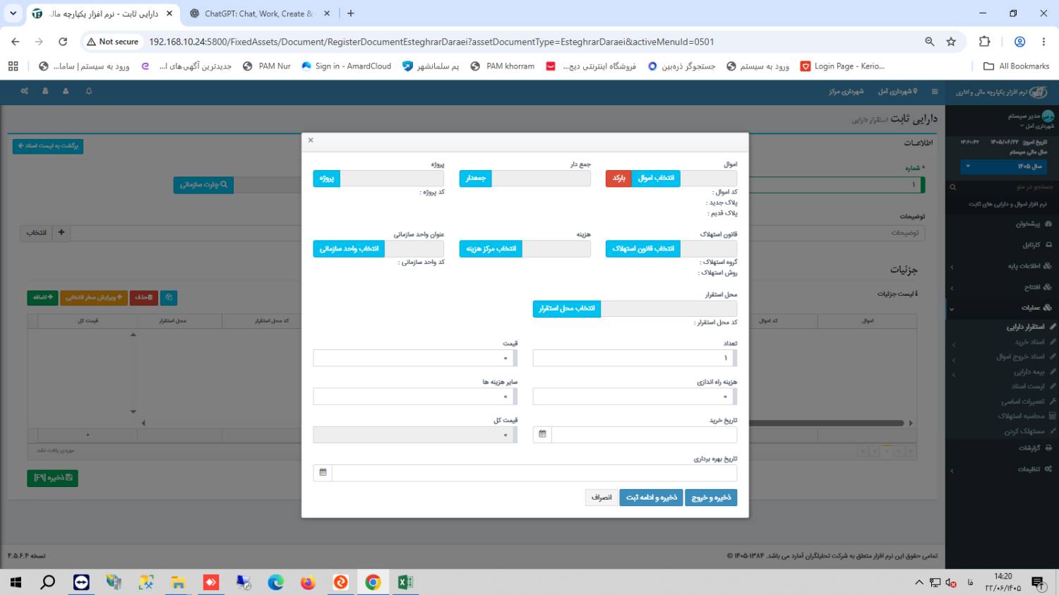Click the green اضافه add button

(x=42, y=298)
